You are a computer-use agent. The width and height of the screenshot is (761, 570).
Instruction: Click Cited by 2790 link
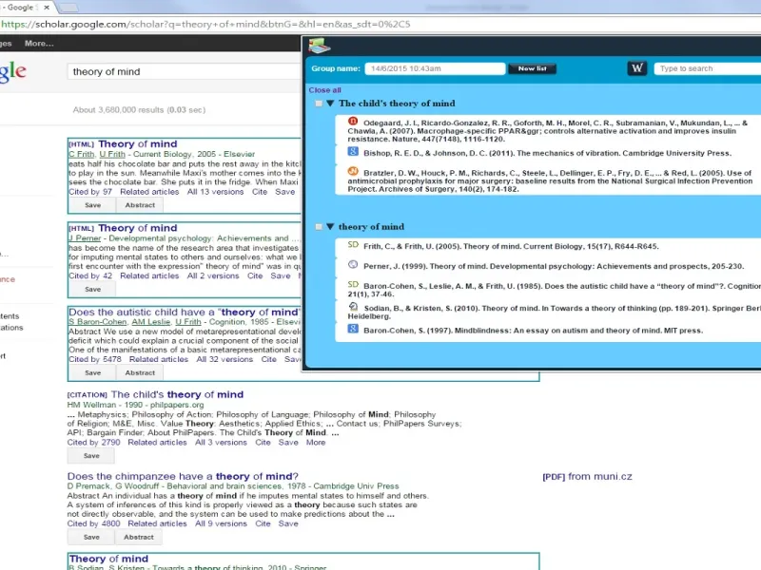click(x=93, y=443)
